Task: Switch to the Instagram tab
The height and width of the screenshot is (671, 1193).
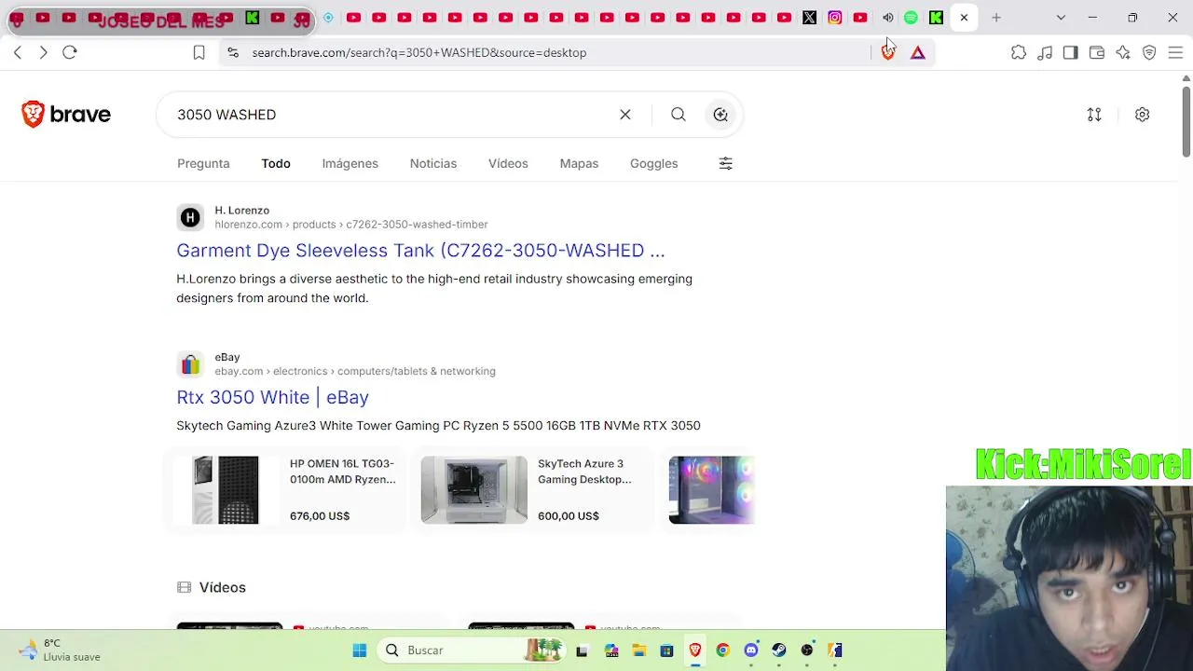Action: coord(835,18)
